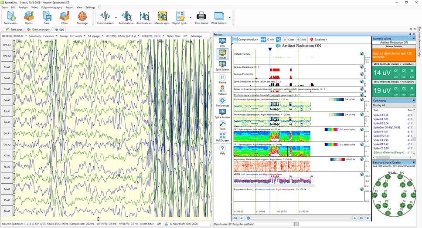Choose the Split Screen view in Persyst

(x=222, y=66)
